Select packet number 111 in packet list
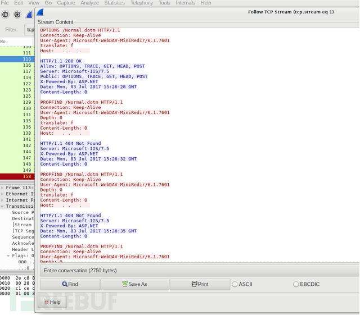360x315 pixels. (17, 53)
